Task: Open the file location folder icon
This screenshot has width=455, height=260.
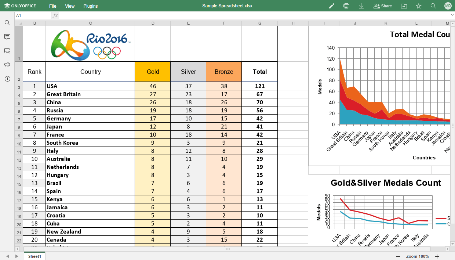Action: (x=404, y=6)
